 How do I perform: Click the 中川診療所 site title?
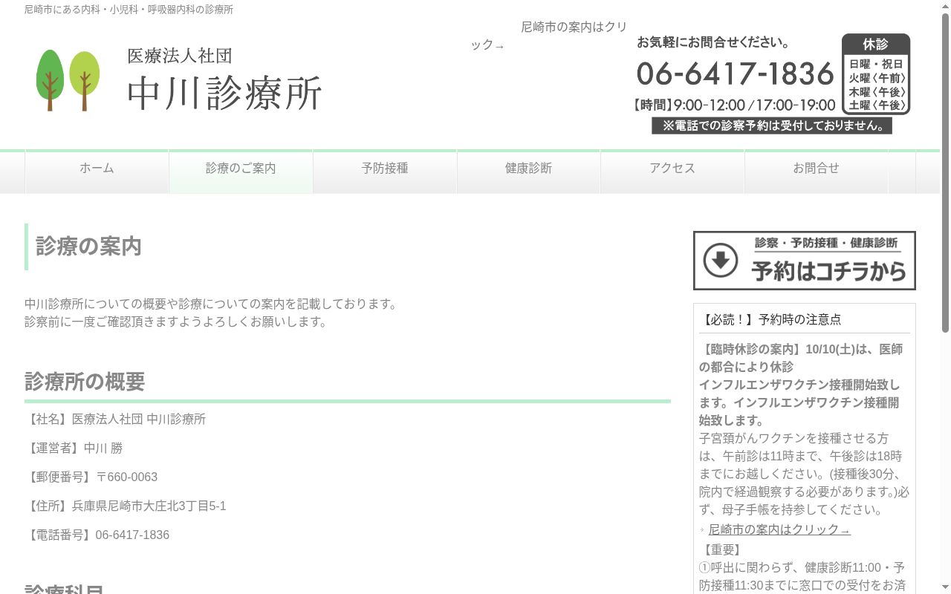tap(224, 94)
